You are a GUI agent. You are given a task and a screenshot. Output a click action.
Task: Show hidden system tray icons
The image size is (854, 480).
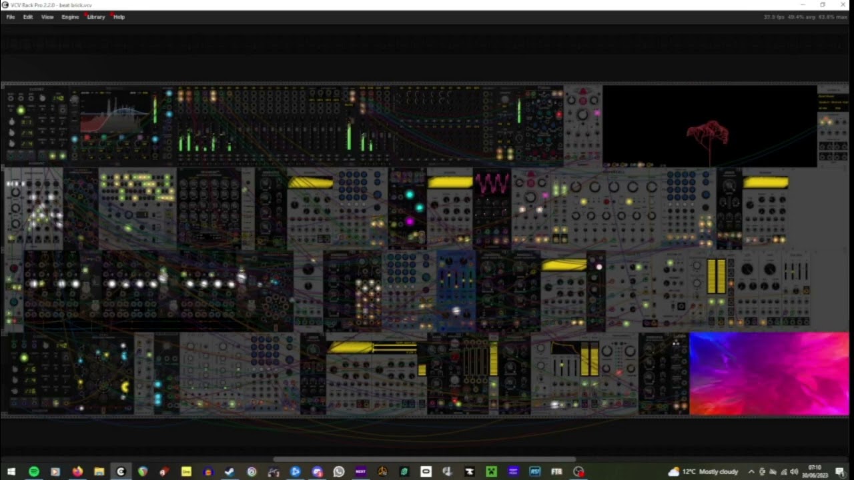751,471
